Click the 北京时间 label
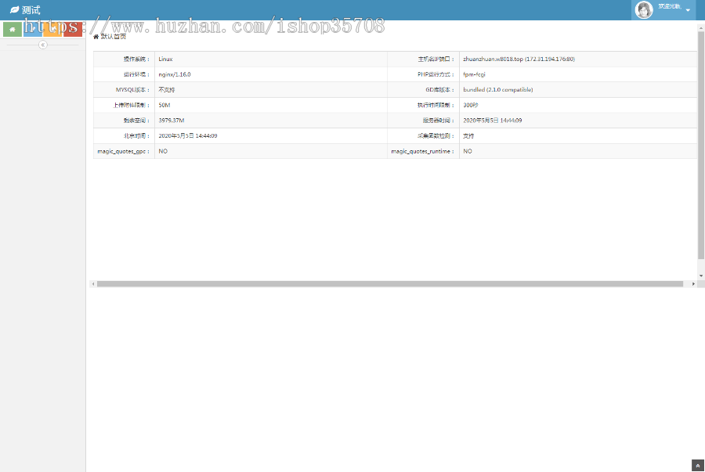Screen dimensions: 705x472 tap(136, 135)
